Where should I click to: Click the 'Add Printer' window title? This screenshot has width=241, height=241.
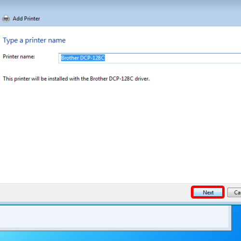(27, 19)
